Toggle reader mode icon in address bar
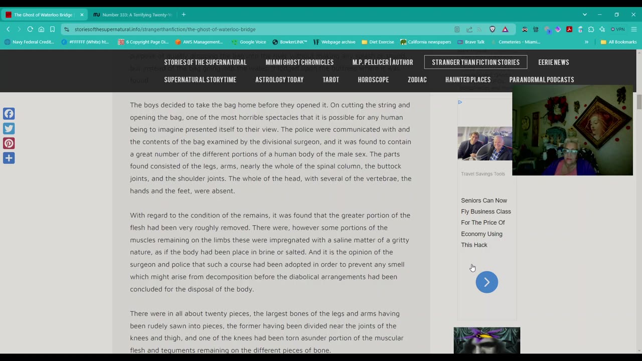 [457, 29]
